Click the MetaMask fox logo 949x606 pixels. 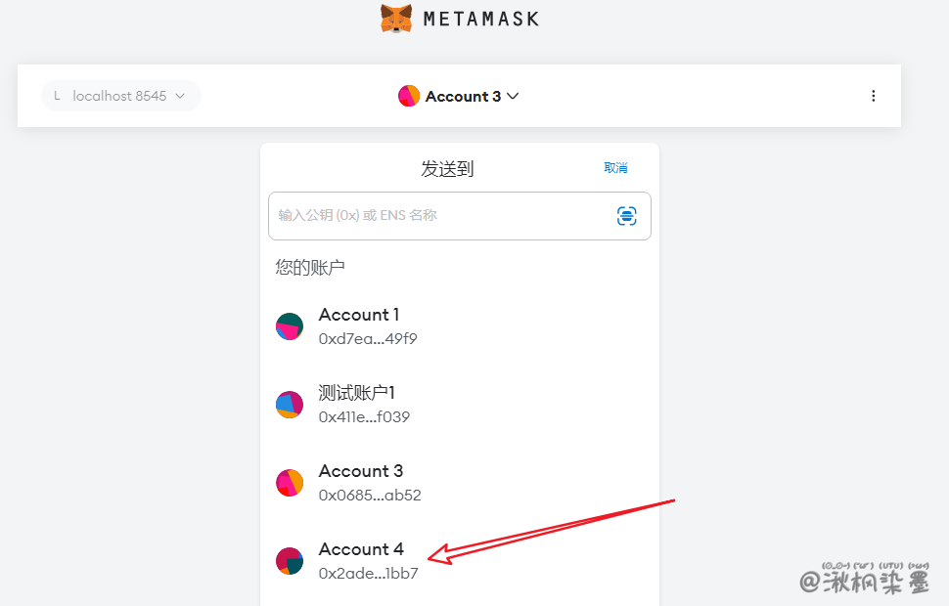pyautogui.click(x=396, y=19)
